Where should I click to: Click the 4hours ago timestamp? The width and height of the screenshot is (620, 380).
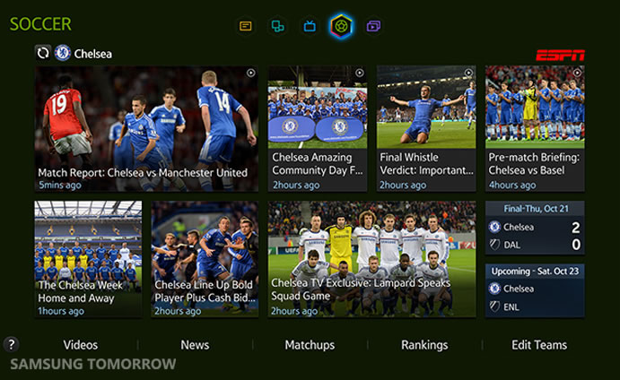(512, 185)
